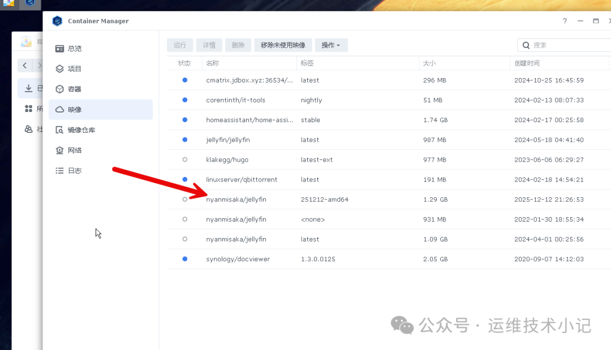Click back arrow in background window
The image size is (611, 350).
pyautogui.click(x=24, y=66)
